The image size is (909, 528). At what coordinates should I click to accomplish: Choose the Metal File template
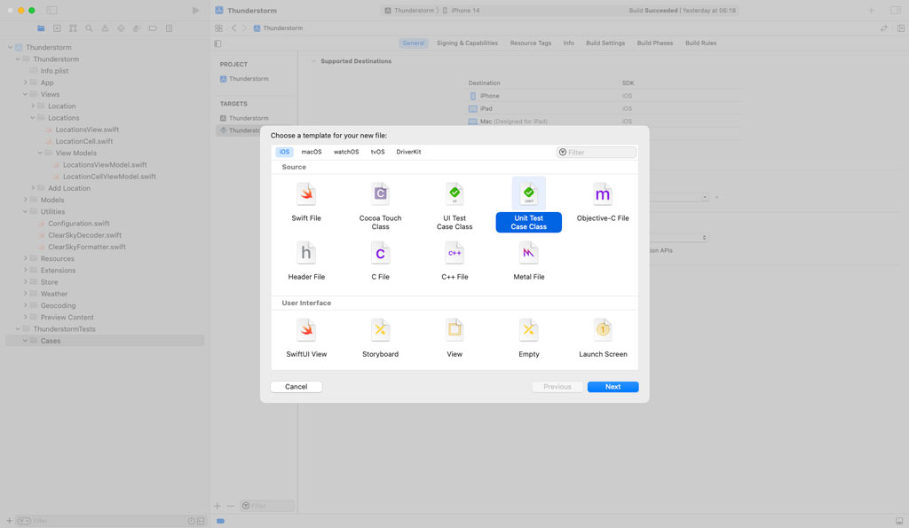tap(528, 255)
